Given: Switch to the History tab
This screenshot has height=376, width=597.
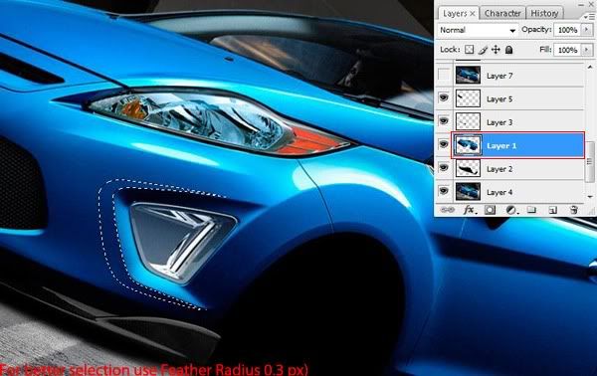Looking at the screenshot, I should pyautogui.click(x=544, y=13).
